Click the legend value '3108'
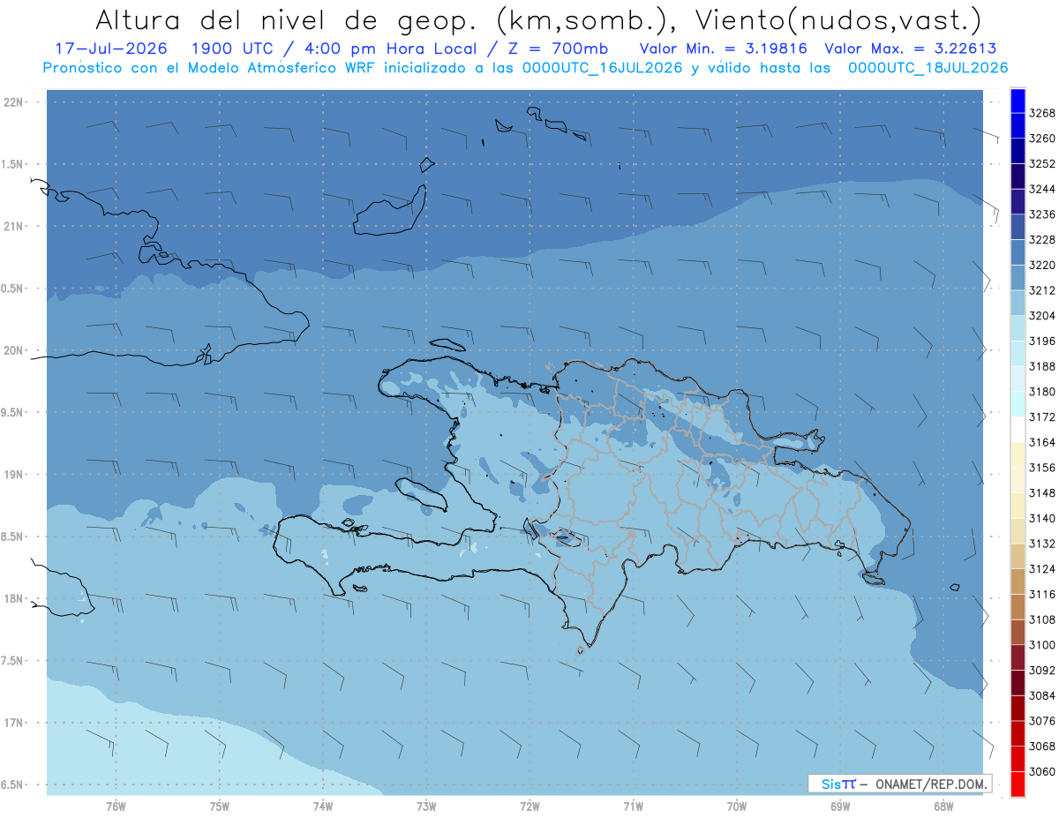 click(1042, 619)
